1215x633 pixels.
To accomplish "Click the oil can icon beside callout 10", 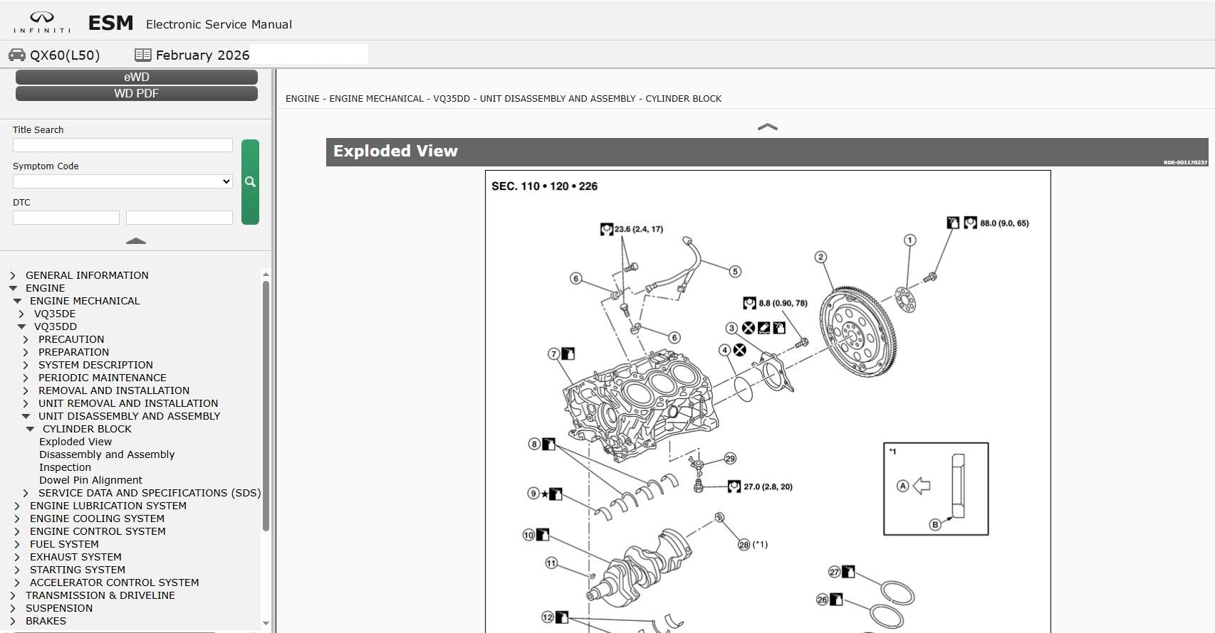I will (x=543, y=534).
